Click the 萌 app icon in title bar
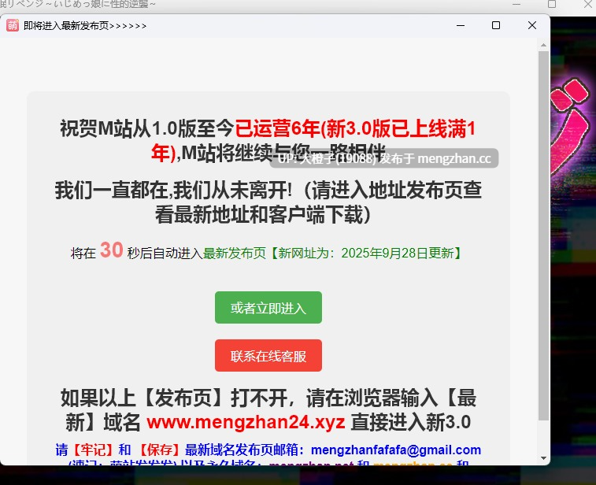 click(x=12, y=25)
